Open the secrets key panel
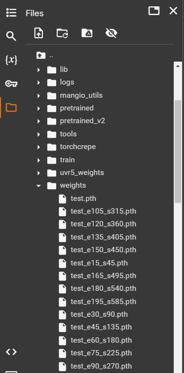The height and width of the screenshot is (373, 184). (x=11, y=84)
